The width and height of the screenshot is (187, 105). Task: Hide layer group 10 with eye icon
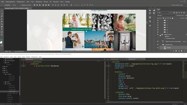[x=158, y=30]
